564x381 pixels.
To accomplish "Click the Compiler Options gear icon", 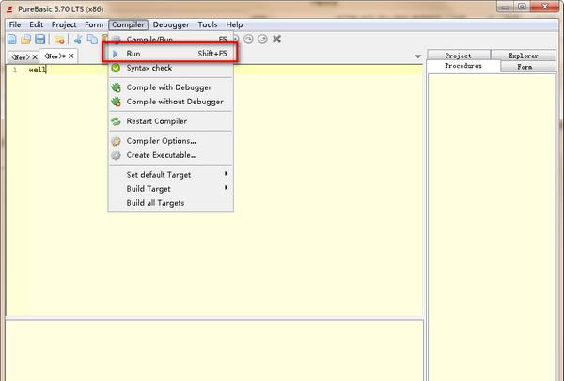I will point(116,141).
